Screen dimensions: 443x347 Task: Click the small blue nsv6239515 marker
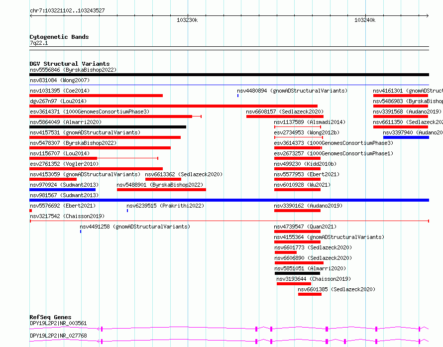(127, 211)
